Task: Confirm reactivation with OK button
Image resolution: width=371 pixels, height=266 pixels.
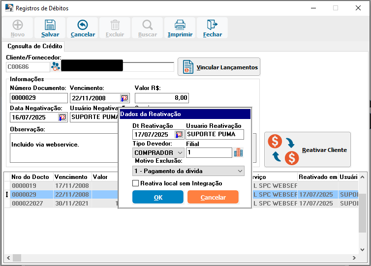Action: tap(158, 197)
